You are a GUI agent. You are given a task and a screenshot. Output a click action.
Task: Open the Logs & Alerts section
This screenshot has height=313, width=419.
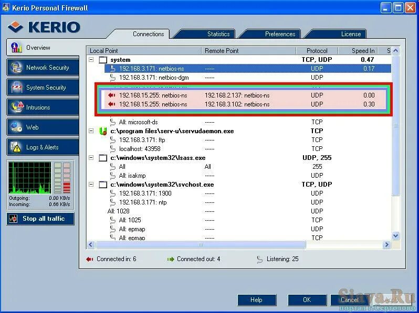click(43, 147)
